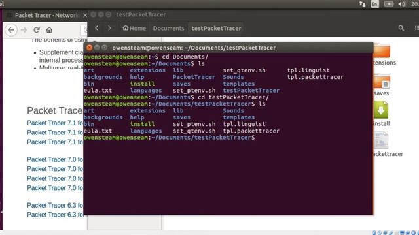This screenshot has width=419, height=235.
Task: Toggle file manager list view icon
Action: [x=416, y=28]
